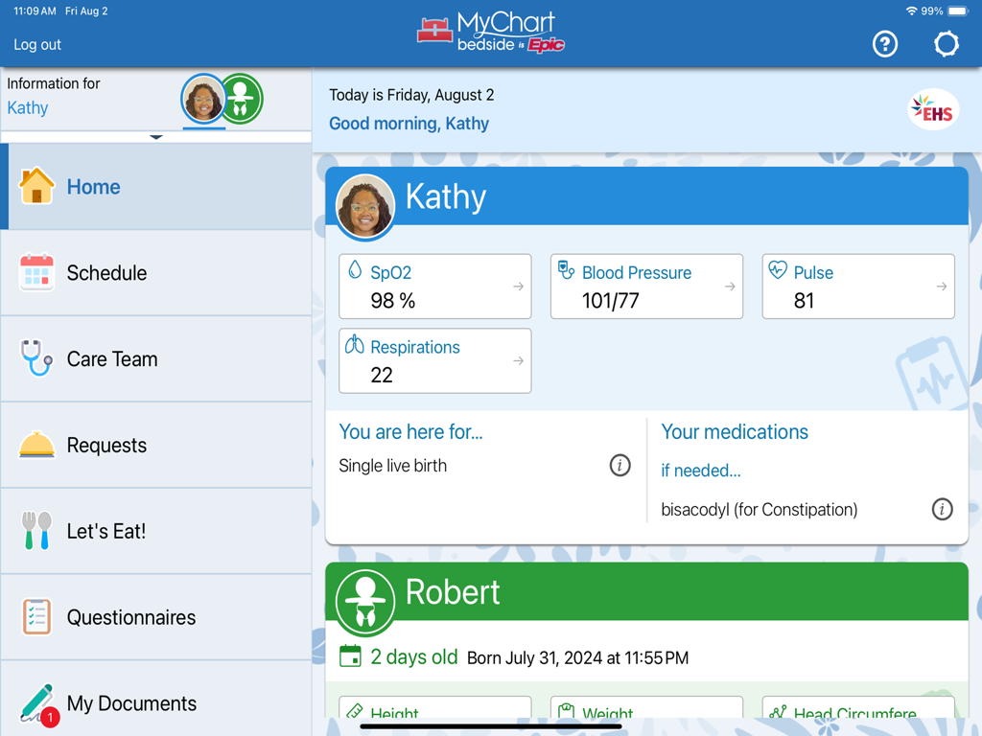Click the Let's Eat utensils icon
The height and width of the screenshot is (736, 982).
tap(37, 531)
